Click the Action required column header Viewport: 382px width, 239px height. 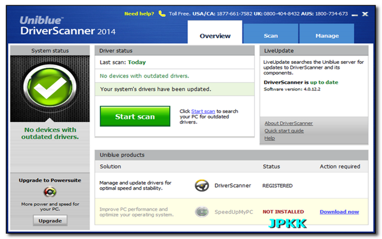pyautogui.click(x=340, y=167)
